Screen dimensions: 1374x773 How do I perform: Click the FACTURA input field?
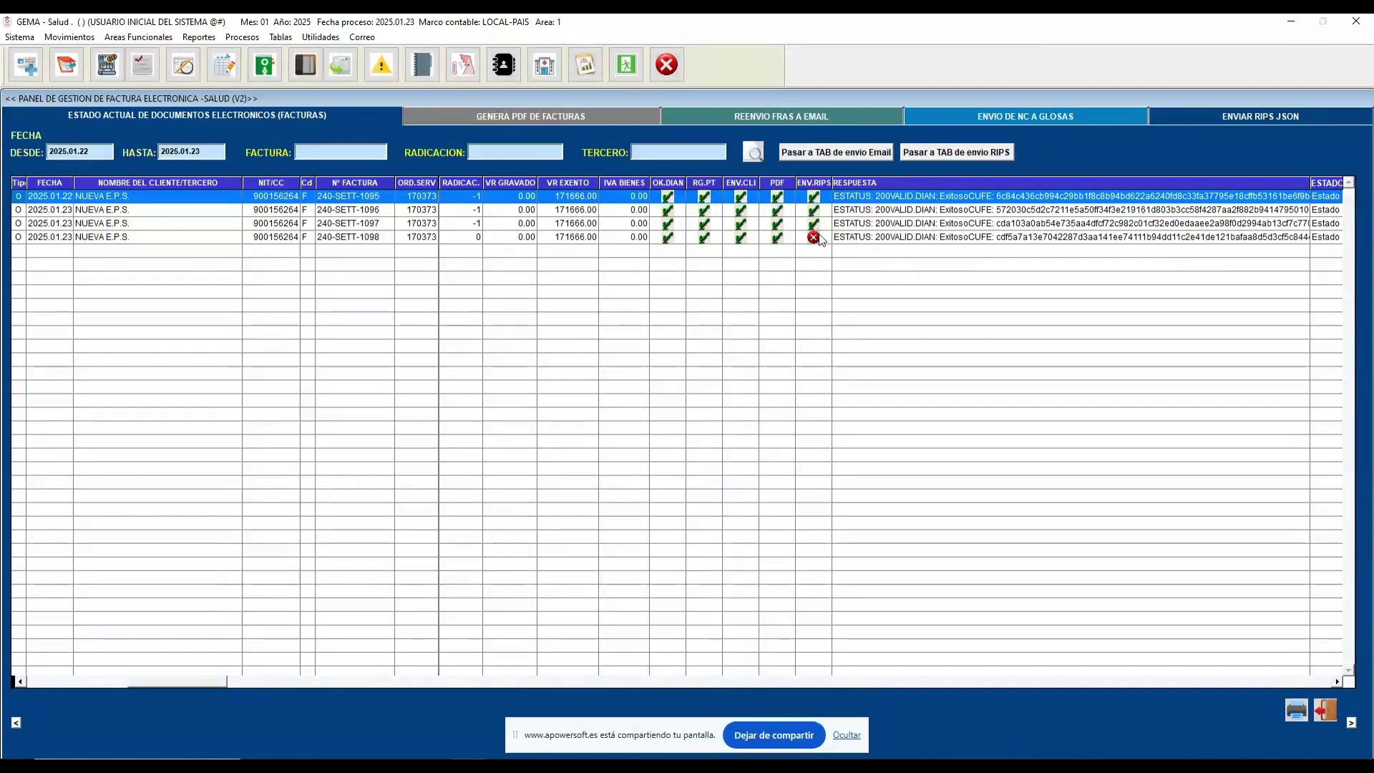[x=341, y=152]
